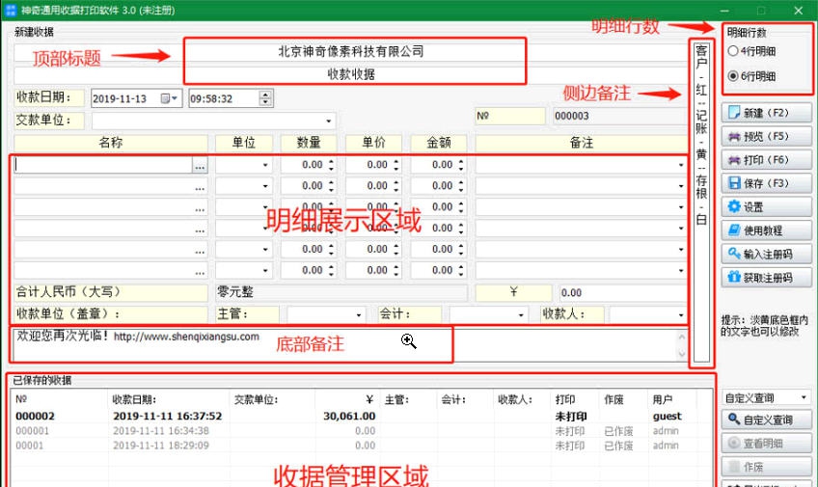
Task: Open the first row 备注 dropdown
Action: [681, 165]
